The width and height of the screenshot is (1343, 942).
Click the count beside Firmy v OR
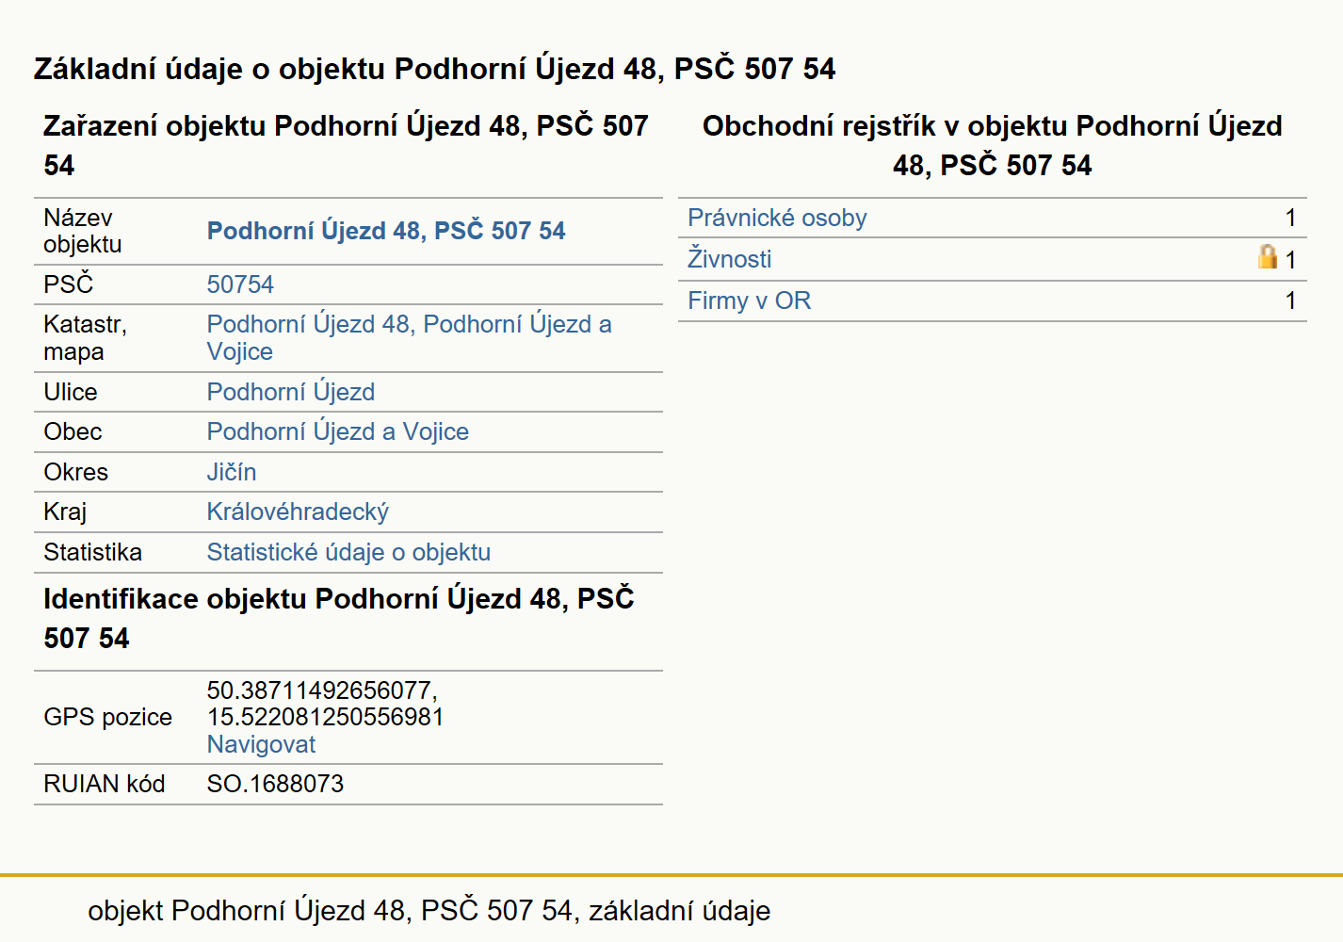coord(1290,300)
